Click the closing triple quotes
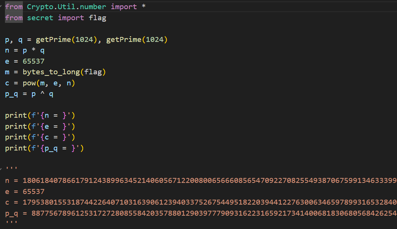This screenshot has width=397, height=229. (x=11, y=223)
